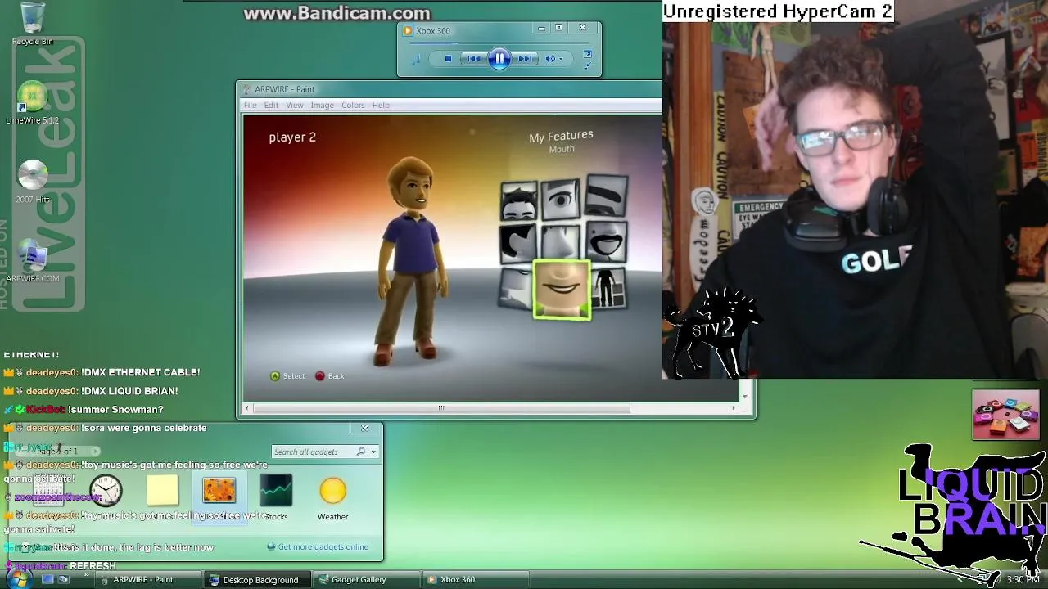
Task: Select the highlighted Mouth feature tile
Action: 562,290
